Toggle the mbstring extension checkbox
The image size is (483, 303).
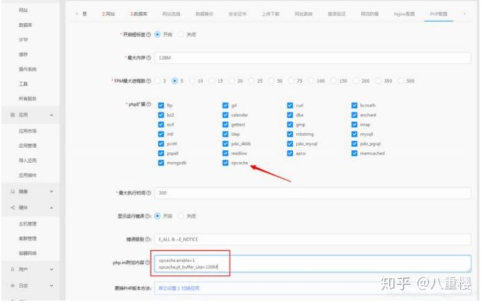click(x=290, y=134)
